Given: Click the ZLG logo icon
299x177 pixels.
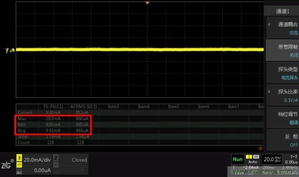Looking at the screenshot, I should pos(7,164).
